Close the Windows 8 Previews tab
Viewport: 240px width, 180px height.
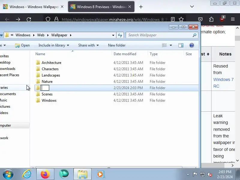(130, 7)
